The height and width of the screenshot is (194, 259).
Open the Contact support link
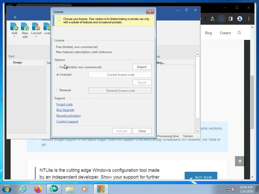coord(67,122)
